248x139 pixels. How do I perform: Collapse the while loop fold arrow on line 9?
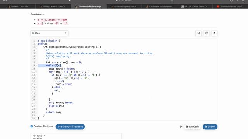[36, 66]
